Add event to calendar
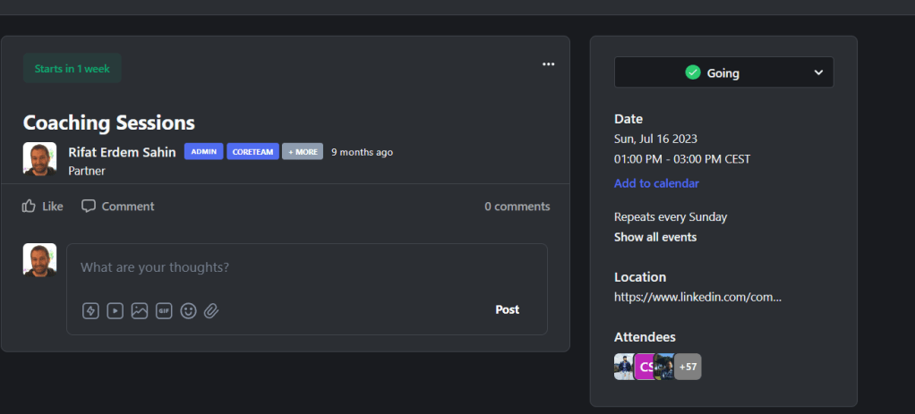Viewport: 915px width, 414px height. click(x=656, y=183)
